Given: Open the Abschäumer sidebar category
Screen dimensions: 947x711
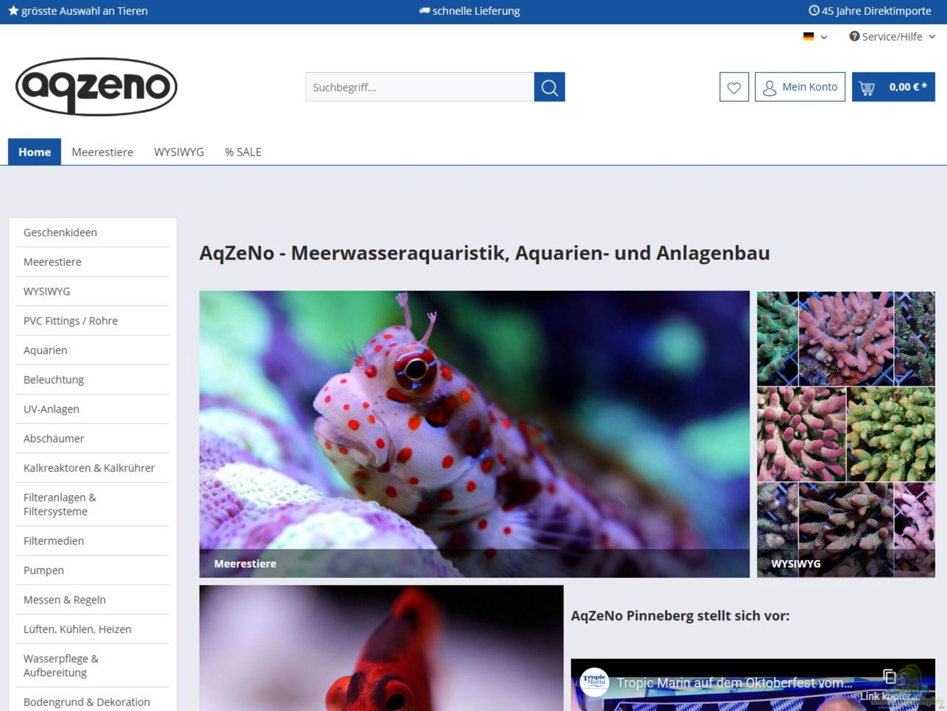Looking at the screenshot, I should click(x=54, y=439).
